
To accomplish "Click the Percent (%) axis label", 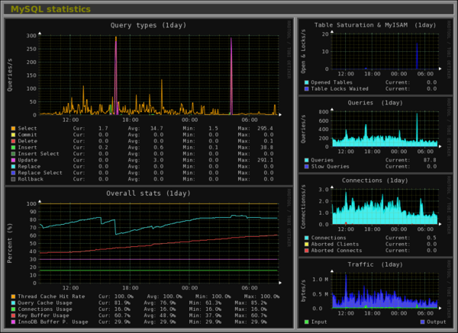I will [10, 243].
